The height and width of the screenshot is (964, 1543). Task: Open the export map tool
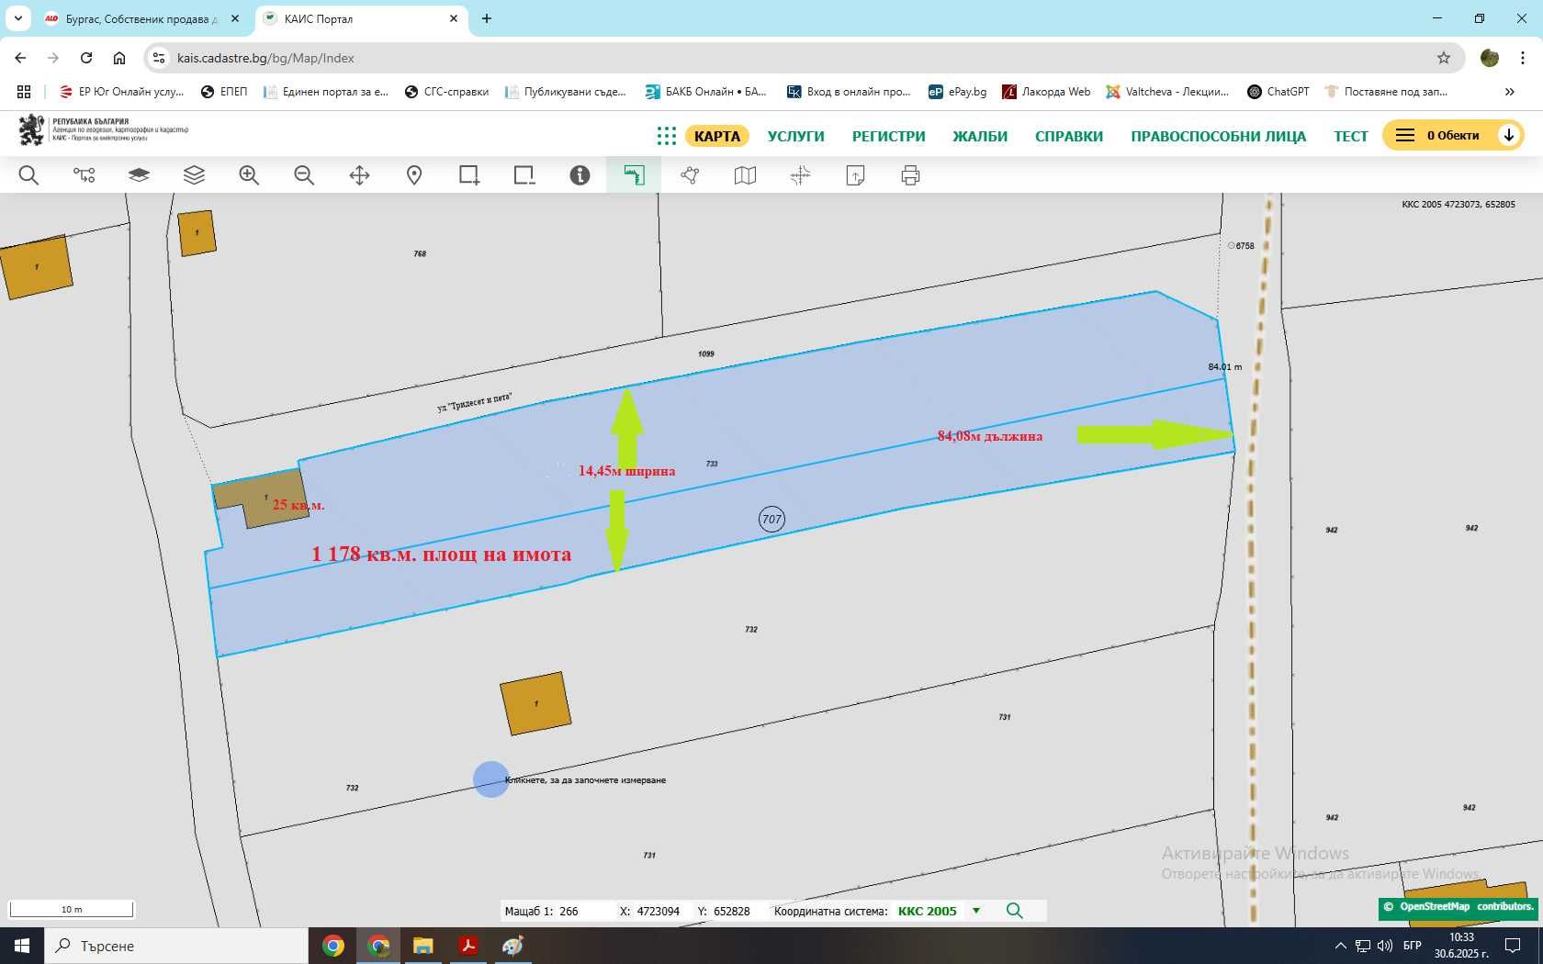tap(855, 175)
